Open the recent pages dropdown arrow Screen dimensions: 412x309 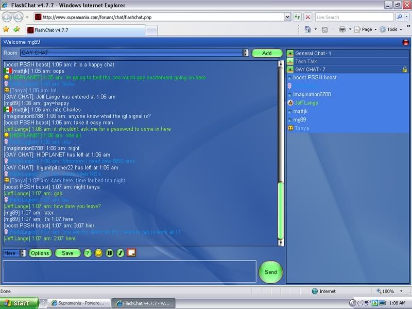coord(27,18)
